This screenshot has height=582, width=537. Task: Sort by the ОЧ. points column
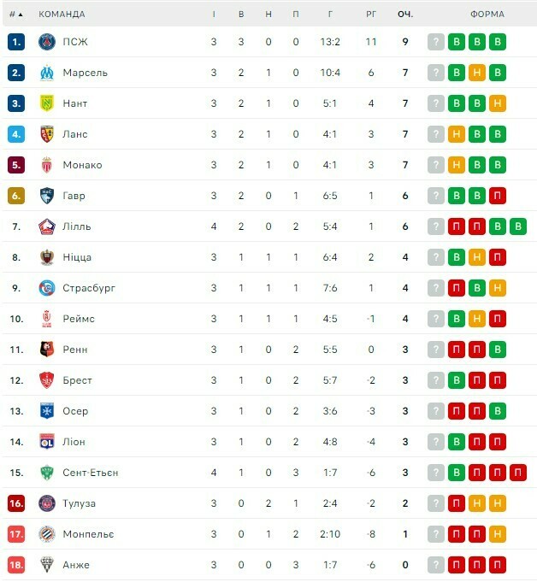[405, 15]
